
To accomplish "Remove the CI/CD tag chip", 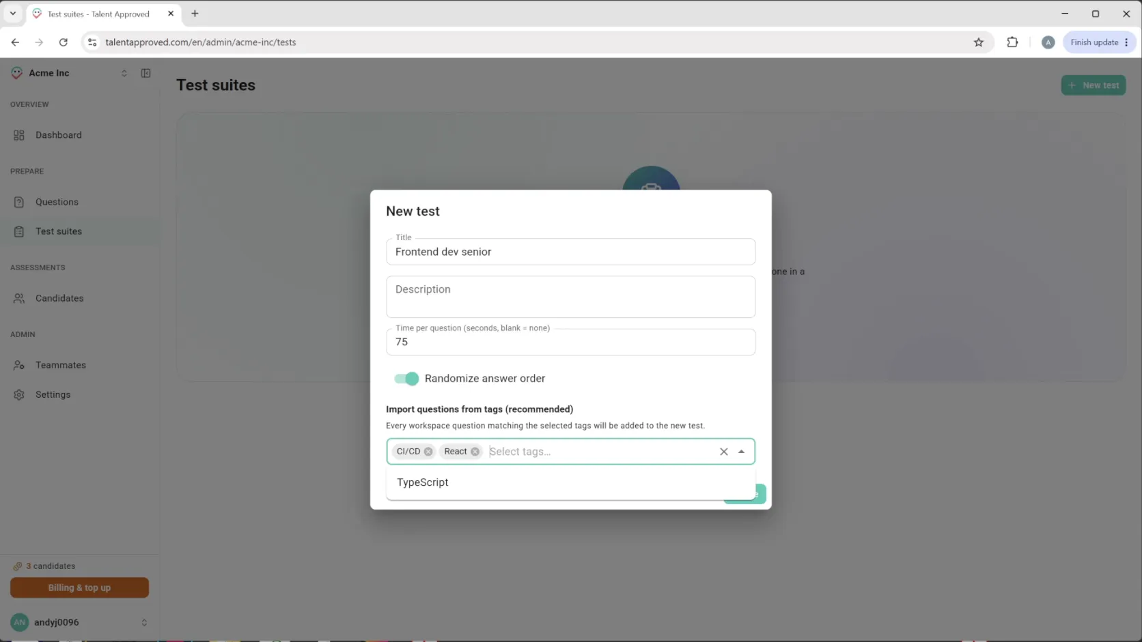I will click(x=428, y=452).
